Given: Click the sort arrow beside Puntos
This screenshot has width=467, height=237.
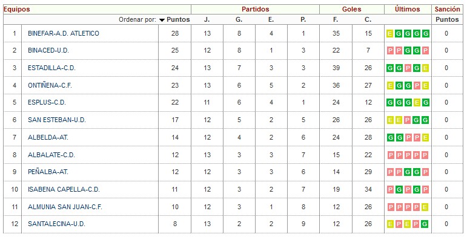Looking at the screenshot, I should 162,20.
